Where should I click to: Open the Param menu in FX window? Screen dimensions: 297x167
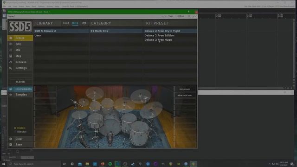pyautogui.click(x=171, y=16)
